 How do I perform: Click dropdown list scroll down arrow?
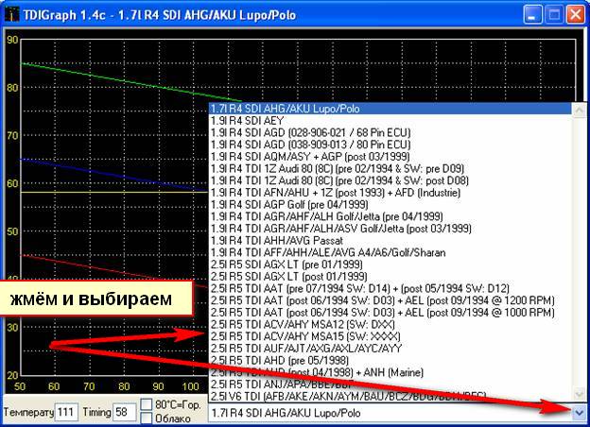[579, 395]
